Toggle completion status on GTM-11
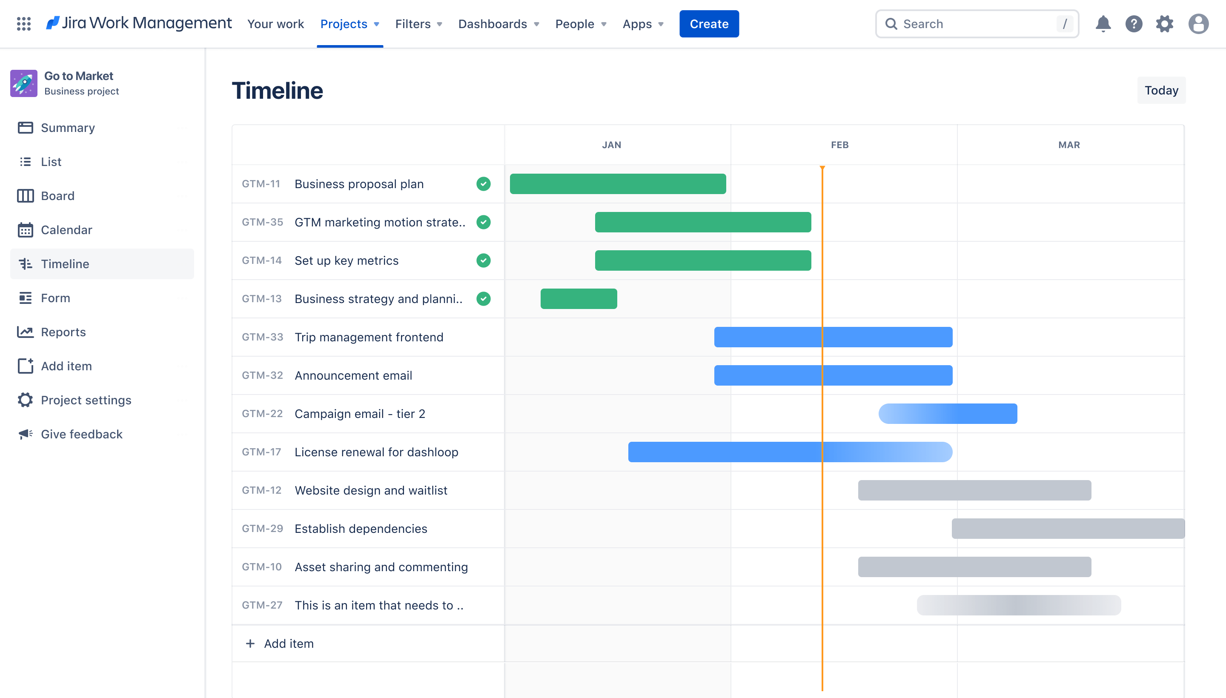 coord(482,183)
